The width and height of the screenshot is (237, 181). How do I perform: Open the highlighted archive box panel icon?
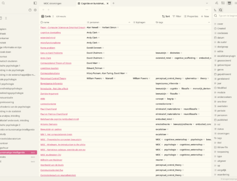pyautogui.click(x=229, y=3)
